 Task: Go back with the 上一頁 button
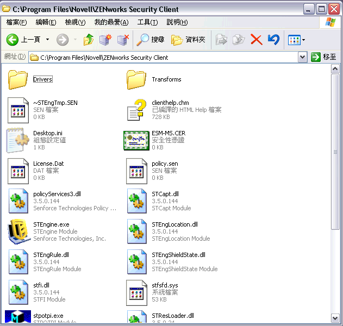point(23,40)
